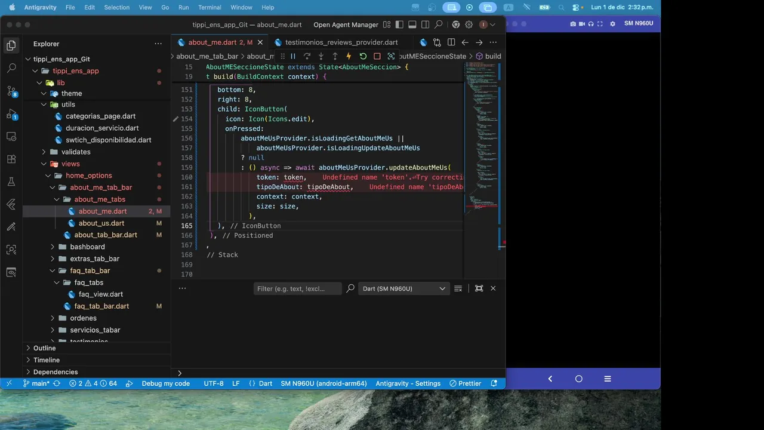Open Remote Explorer in activity bar
This screenshot has height=430, width=764.
tap(11, 136)
